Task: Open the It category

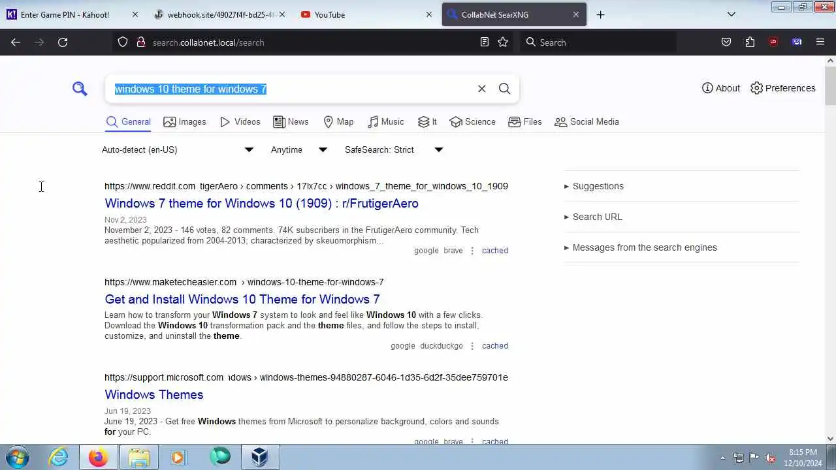Action: (x=427, y=122)
